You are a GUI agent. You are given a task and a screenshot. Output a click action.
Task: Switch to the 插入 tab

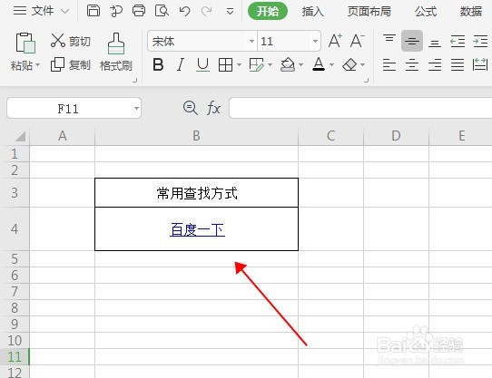(313, 12)
